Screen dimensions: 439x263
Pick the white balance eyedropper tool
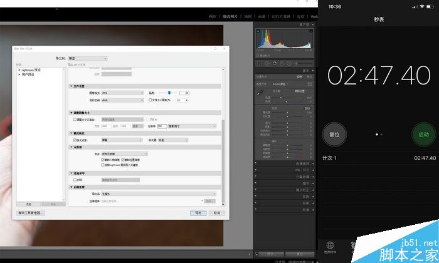coord(260,93)
